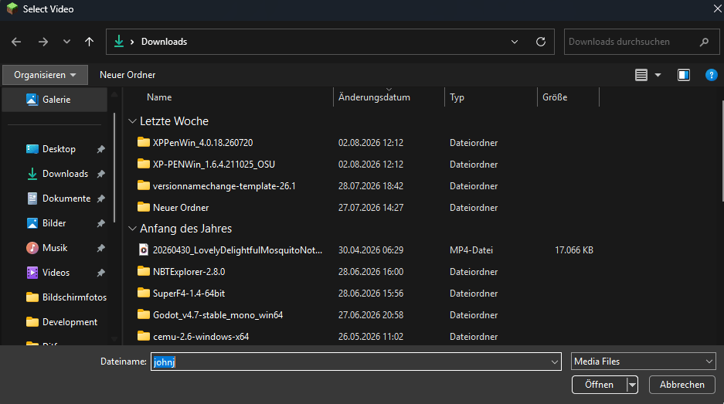Open Videos in the sidebar
The height and width of the screenshot is (404, 724).
[56, 273]
